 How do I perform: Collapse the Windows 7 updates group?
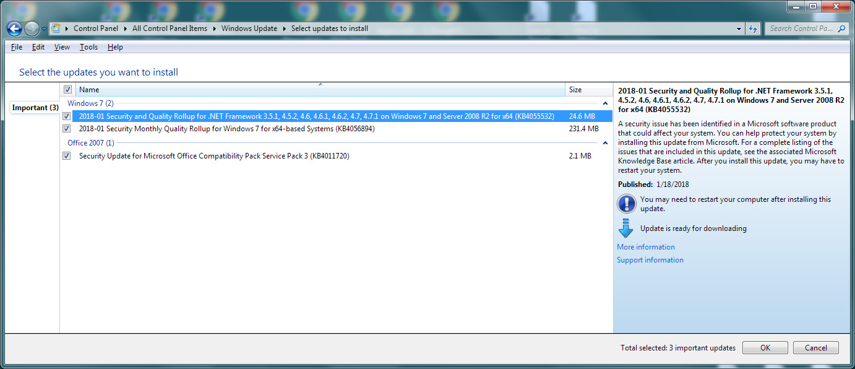(x=605, y=103)
